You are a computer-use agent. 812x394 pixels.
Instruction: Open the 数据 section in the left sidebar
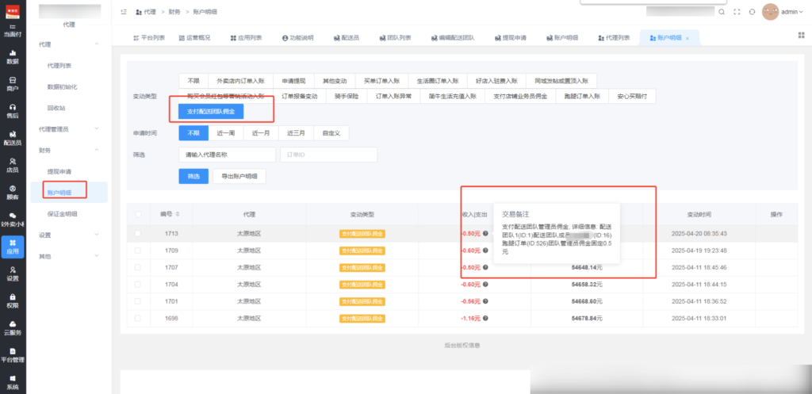(13, 55)
